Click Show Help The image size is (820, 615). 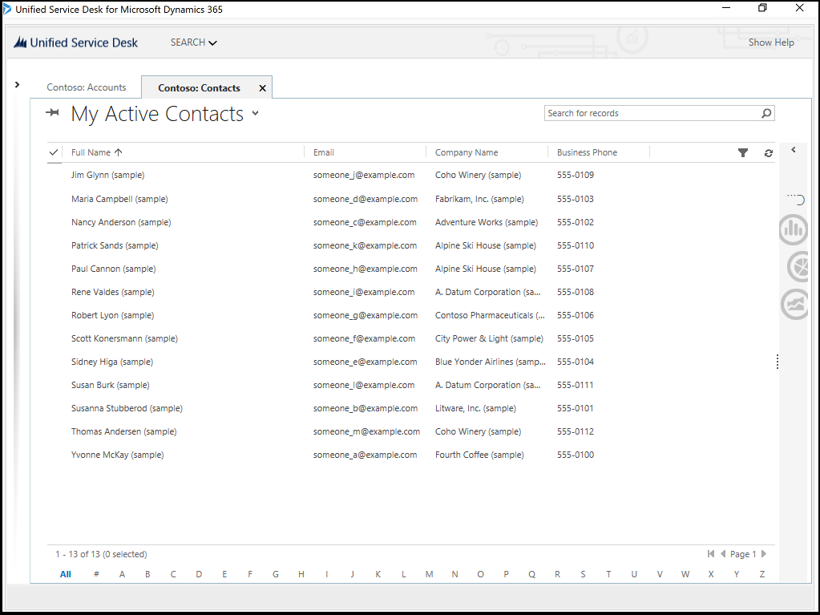[x=771, y=42]
